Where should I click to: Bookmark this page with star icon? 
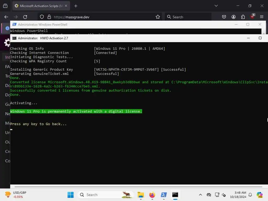pos(158,17)
